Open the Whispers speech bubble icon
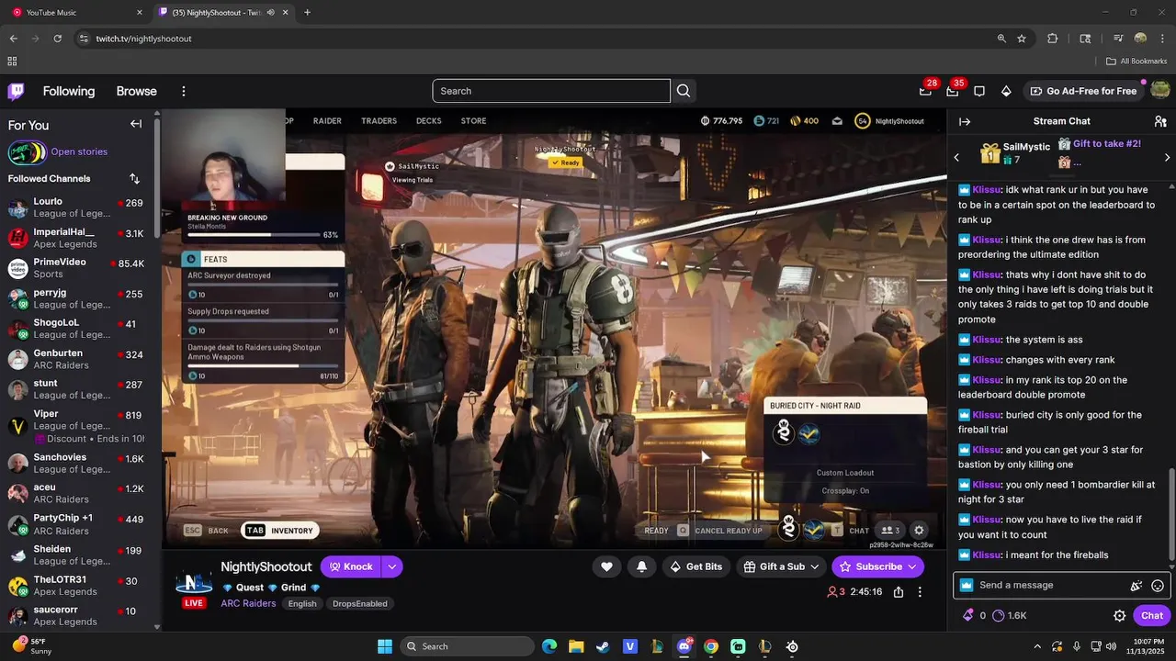This screenshot has height=661, width=1176. pyautogui.click(x=979, y=91)
